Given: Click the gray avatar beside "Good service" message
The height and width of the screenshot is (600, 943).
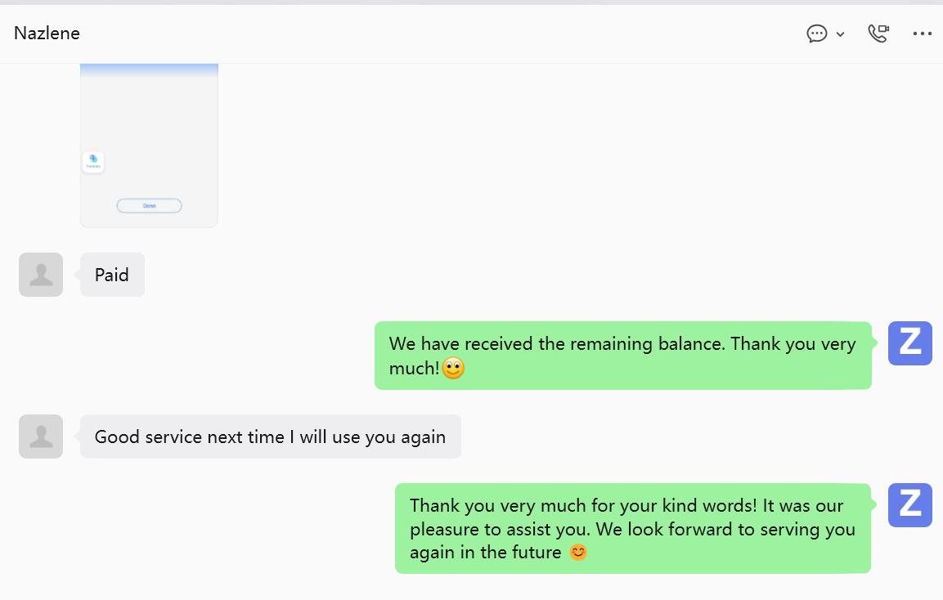Looking at the screenshot, I should point(41,437).
